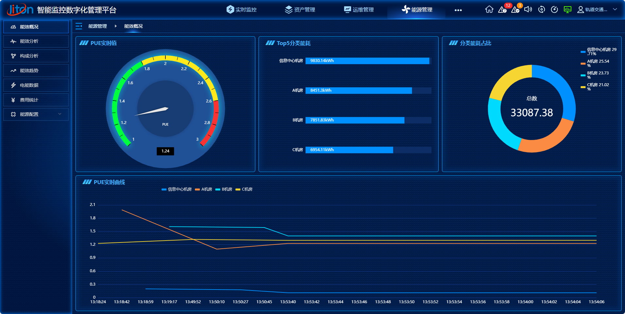Toggle C机房 series in PUE curve legend

pos(244,189)
